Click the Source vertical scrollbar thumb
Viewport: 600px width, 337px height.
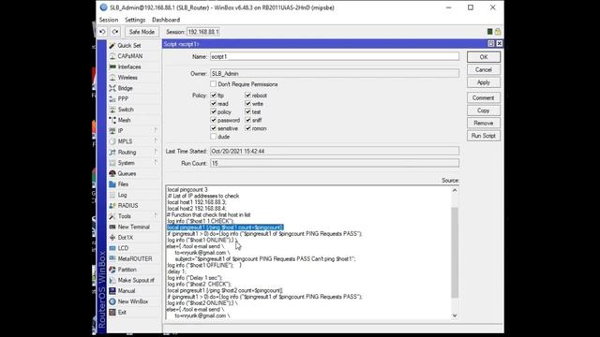point(455,252)
